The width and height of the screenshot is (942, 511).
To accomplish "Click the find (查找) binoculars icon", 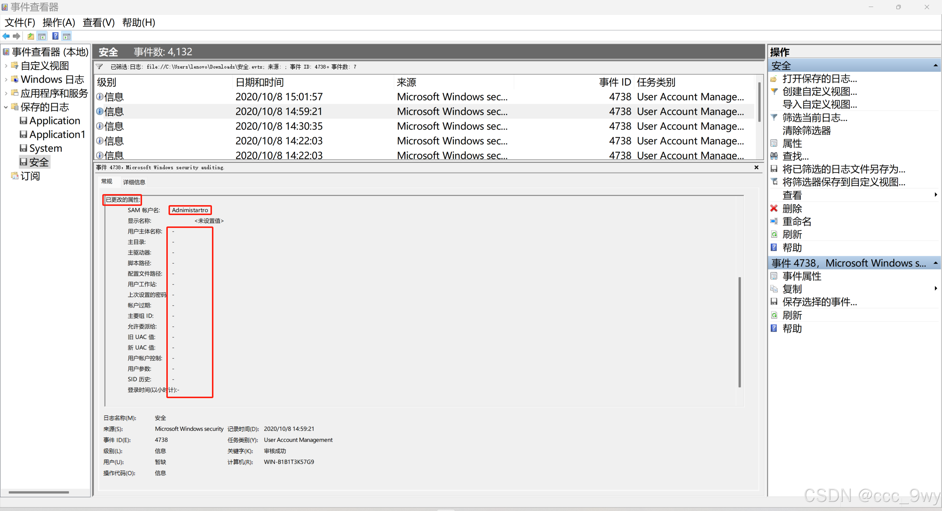I will pos(774,156).
